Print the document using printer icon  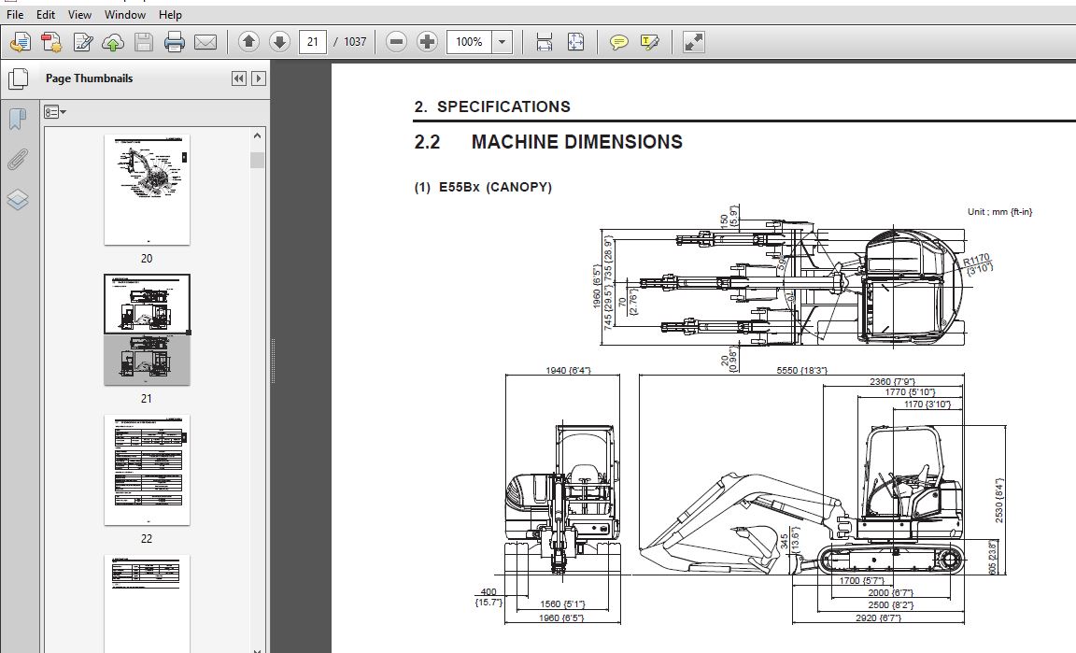tap(175, 43)
